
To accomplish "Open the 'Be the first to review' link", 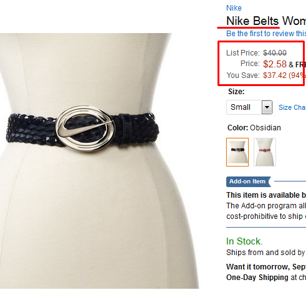I will [266, 34].
